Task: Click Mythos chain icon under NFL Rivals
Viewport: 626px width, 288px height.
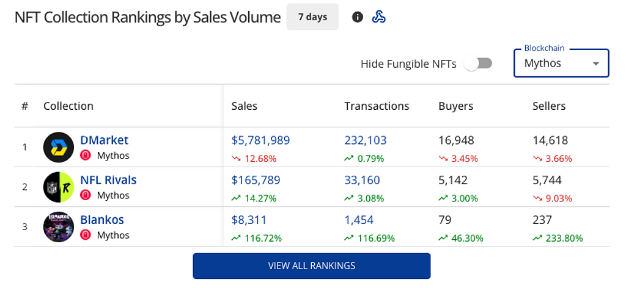Action: [86, 195]
